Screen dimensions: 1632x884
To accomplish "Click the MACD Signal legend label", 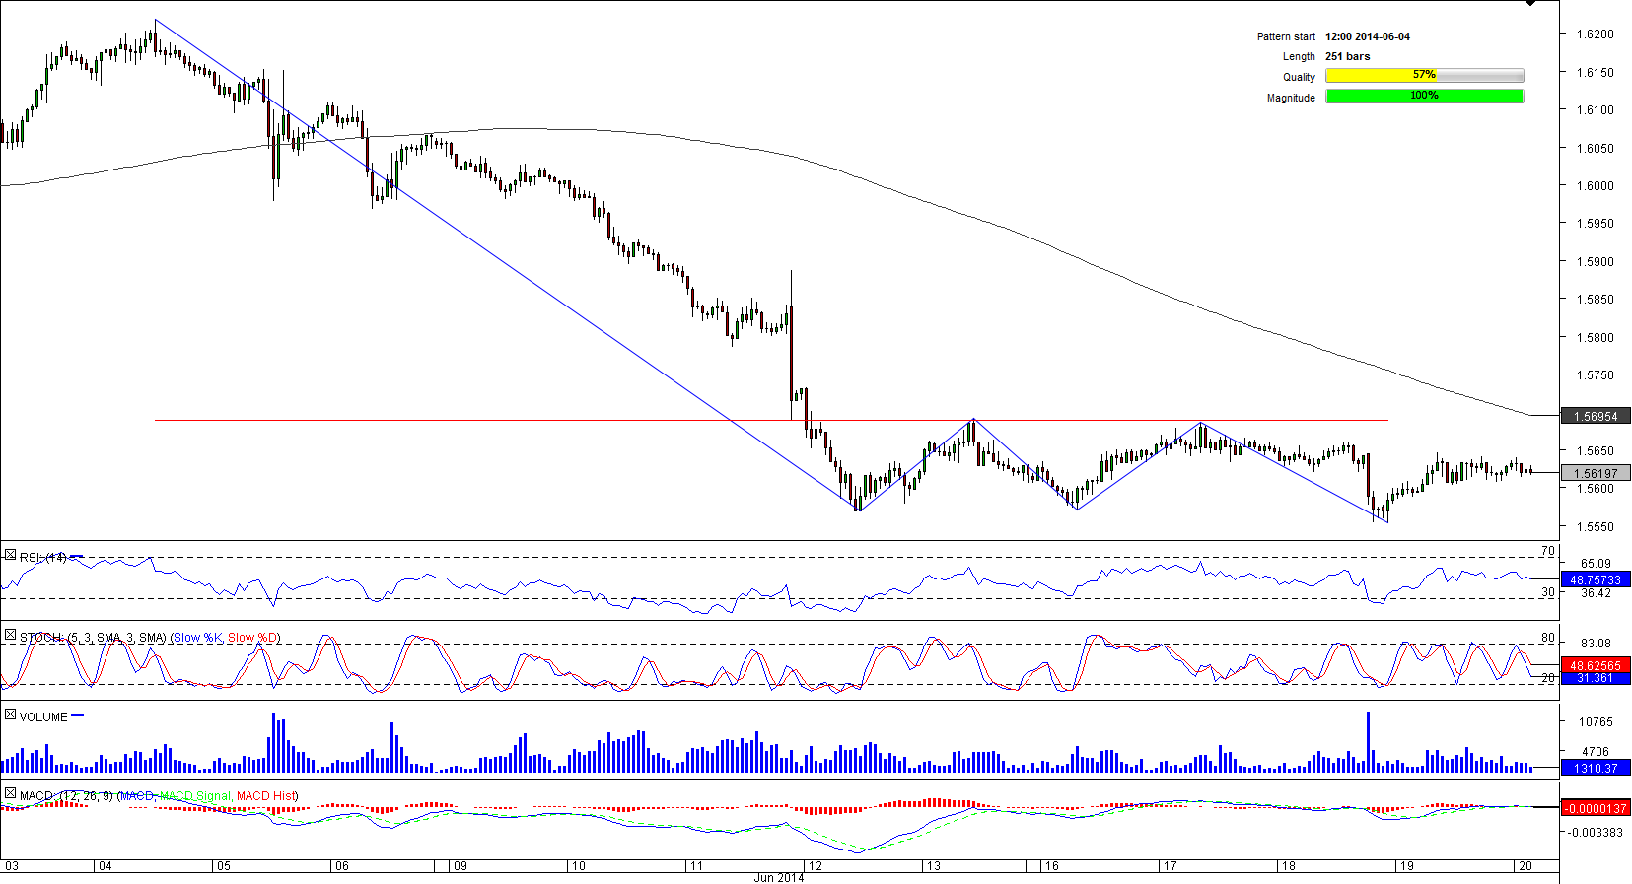I will click(194, 795).
